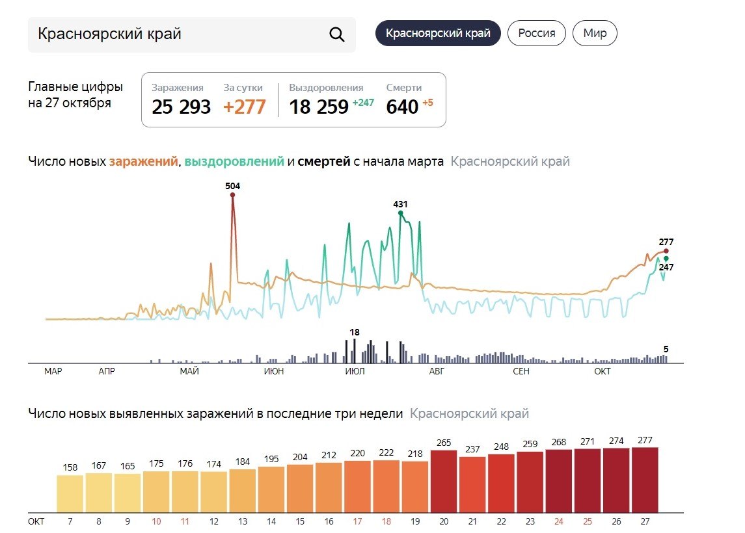The image size is (745, 533).
Task: Click the Выздоровления label
Action: click(326, 88)
